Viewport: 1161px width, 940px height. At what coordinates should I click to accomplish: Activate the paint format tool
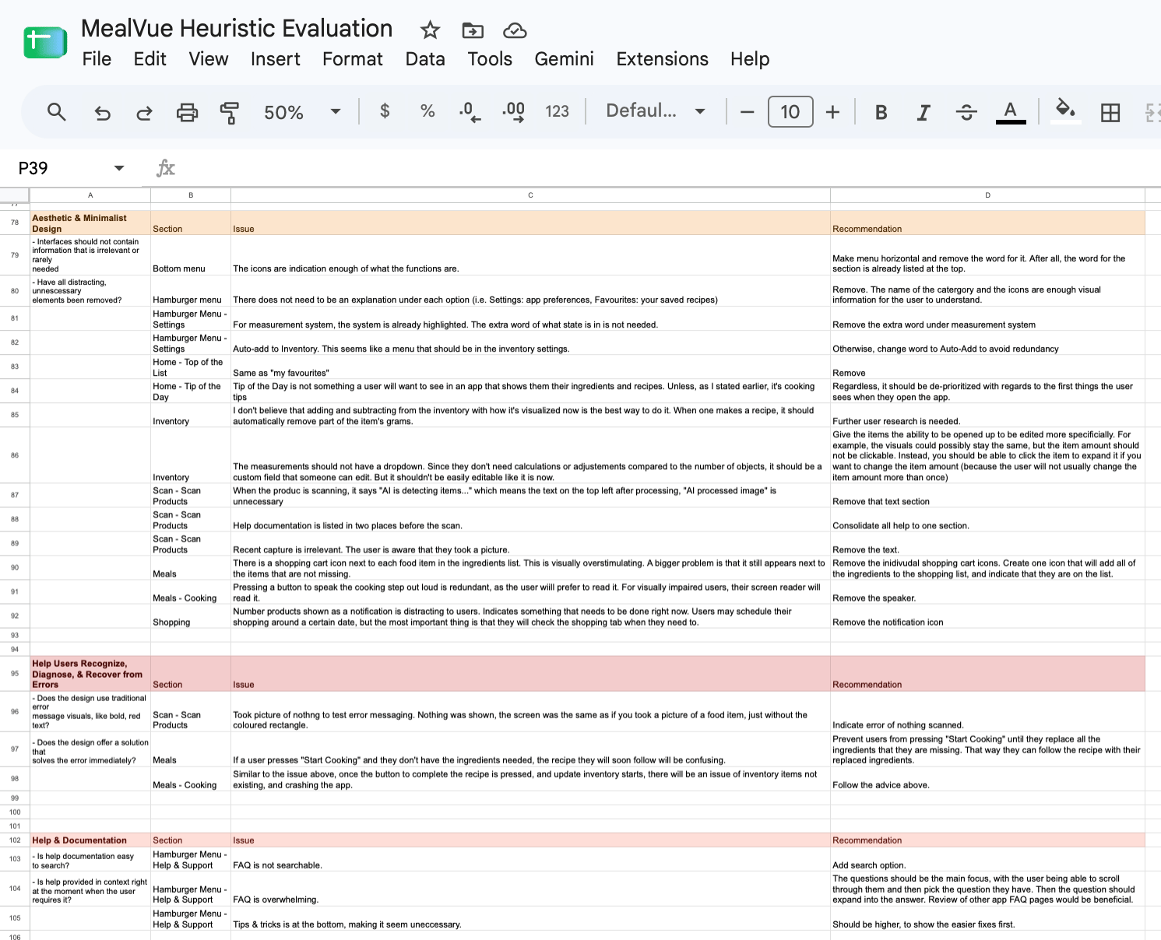coord(229,112)
